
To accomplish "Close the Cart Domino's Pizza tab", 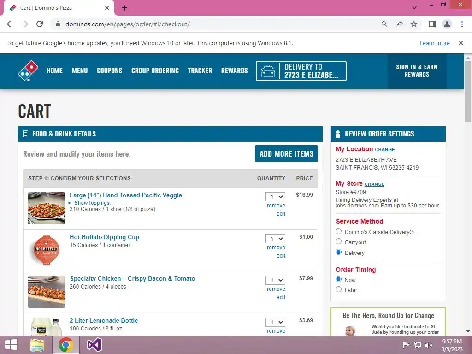I will [x=107, y=8].
